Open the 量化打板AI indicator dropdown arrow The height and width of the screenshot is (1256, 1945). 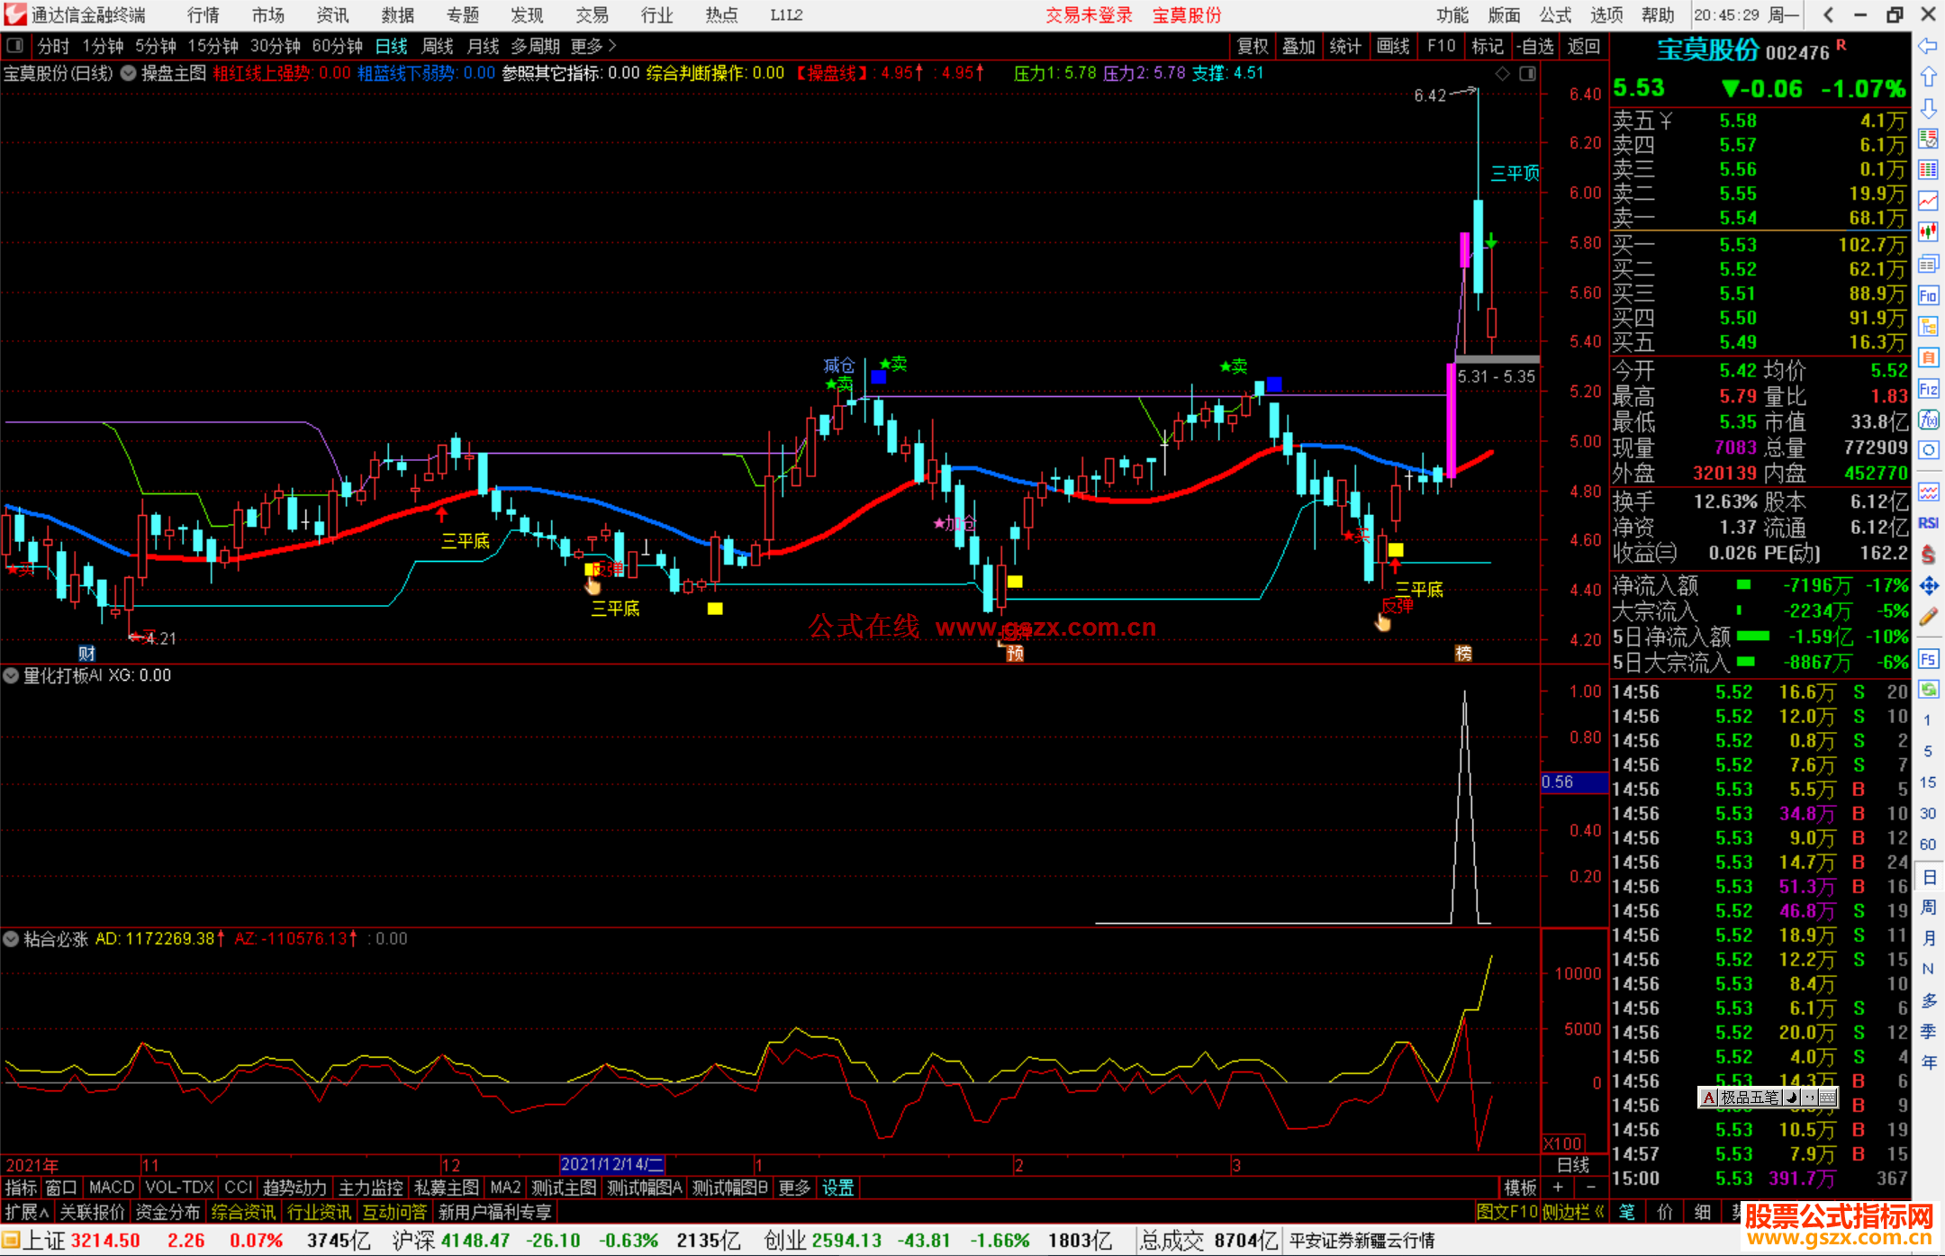pyautogui.click(x=11, y=675)
